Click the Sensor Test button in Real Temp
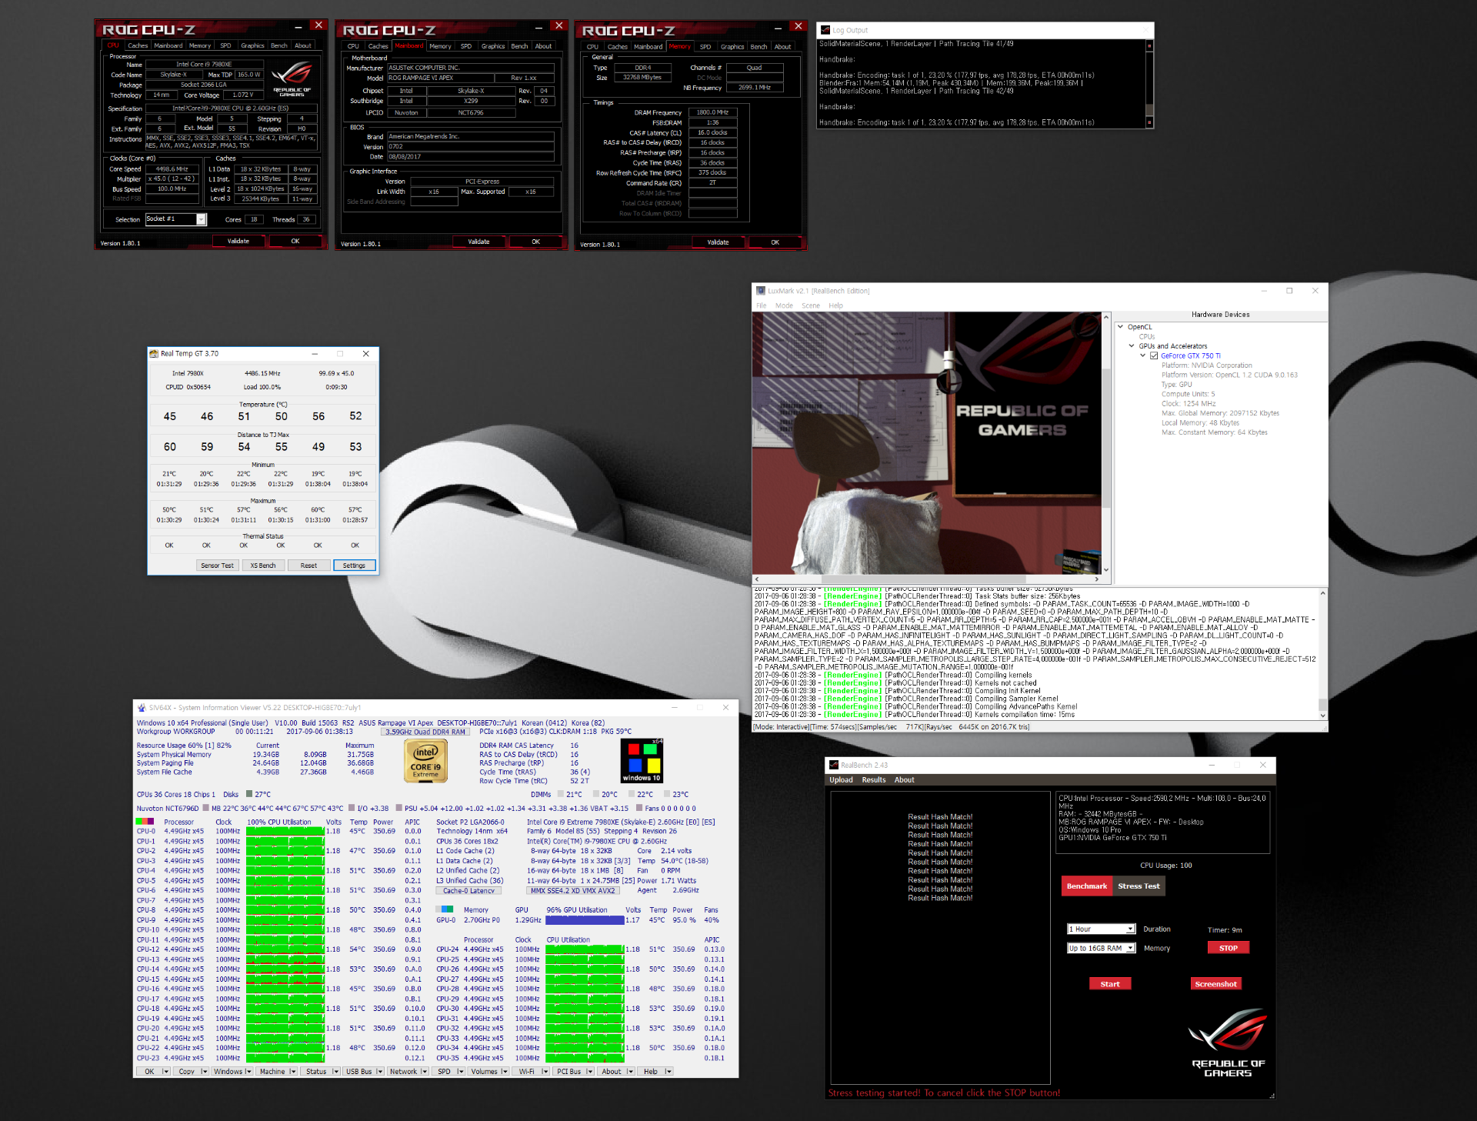The image size is (1477, 1121). point(217,566)
